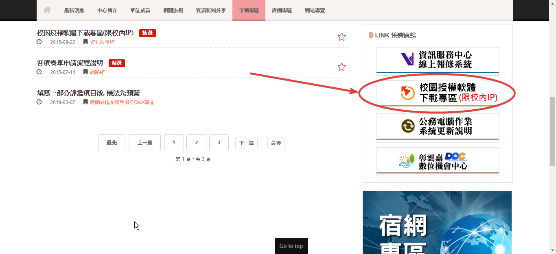The height and width of the screenshot is (254, 556).
Task: Open article 填寫一部分評鑑項目後, 無法先預覽
Action: 88,93
